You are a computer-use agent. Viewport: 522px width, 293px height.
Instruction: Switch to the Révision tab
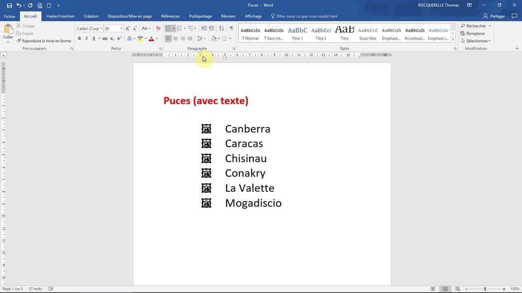228,16
